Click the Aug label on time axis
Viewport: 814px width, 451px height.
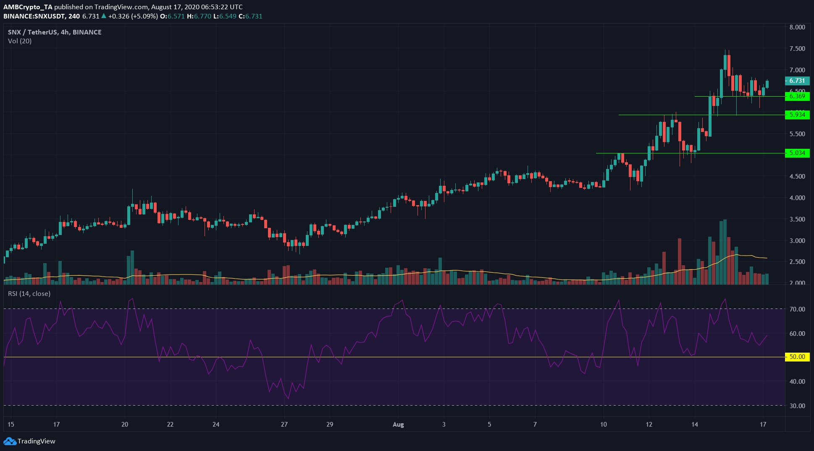point(398,425)
